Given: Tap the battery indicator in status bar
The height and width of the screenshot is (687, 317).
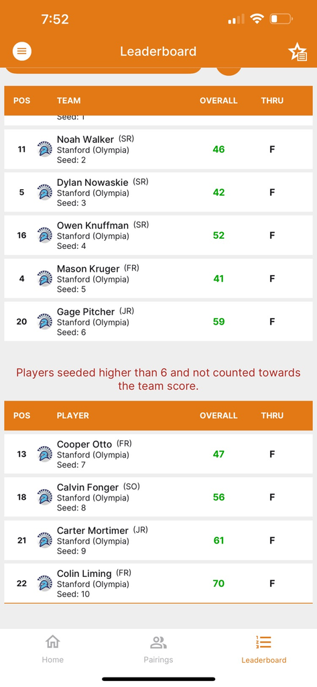Looking at the screenshot, I should tap(281, 19).
